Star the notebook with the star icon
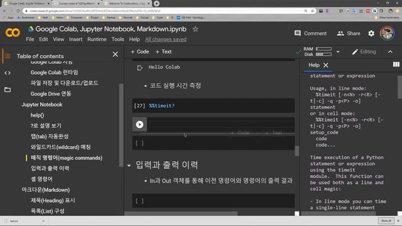Viewport: 402px width, 226px height. (x=195, y=30)
